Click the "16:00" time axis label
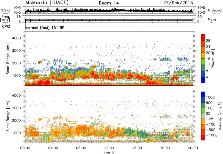The height and width of the screenshot is (154, 223). click(137, 148)
